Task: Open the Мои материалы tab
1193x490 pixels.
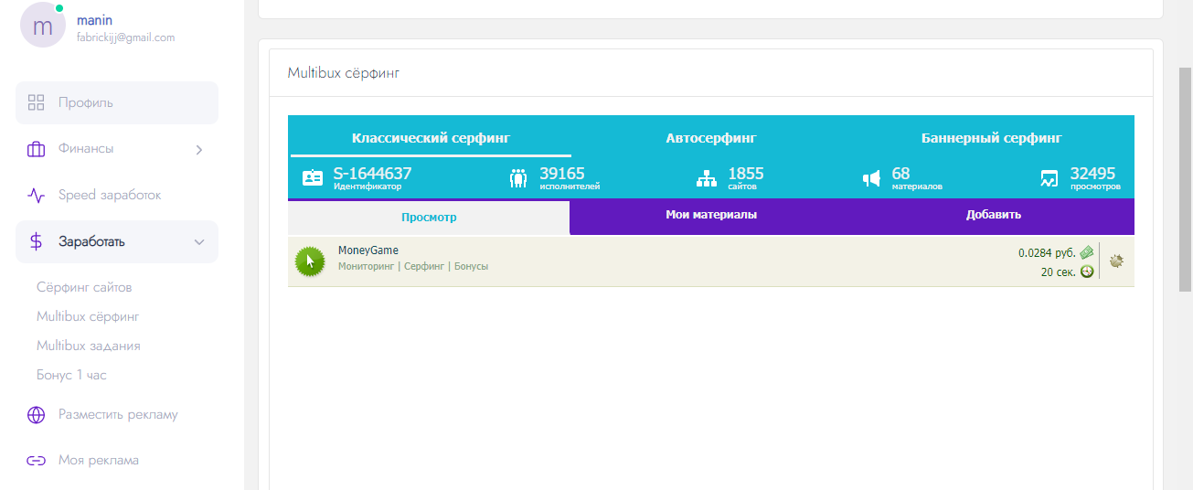Action: [x=711, y=215]
